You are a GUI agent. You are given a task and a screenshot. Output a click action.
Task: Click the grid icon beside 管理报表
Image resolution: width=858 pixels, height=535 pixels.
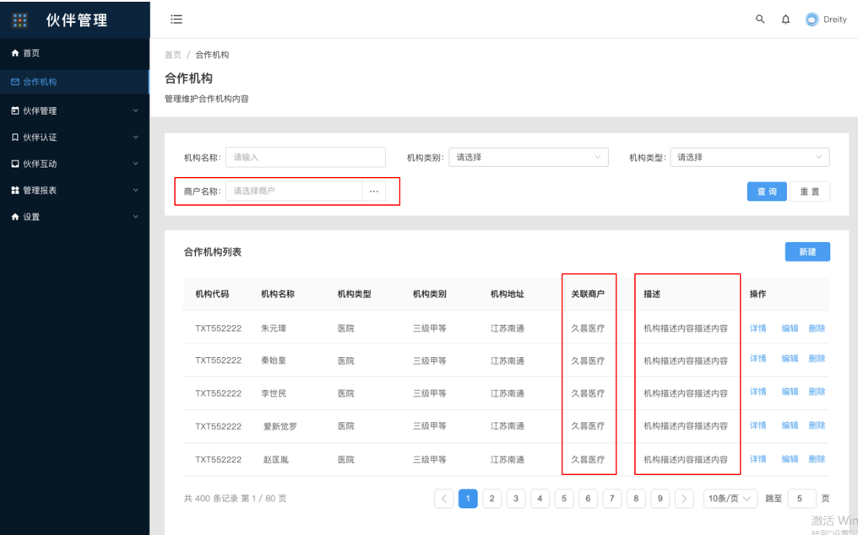tap(15, 190)
